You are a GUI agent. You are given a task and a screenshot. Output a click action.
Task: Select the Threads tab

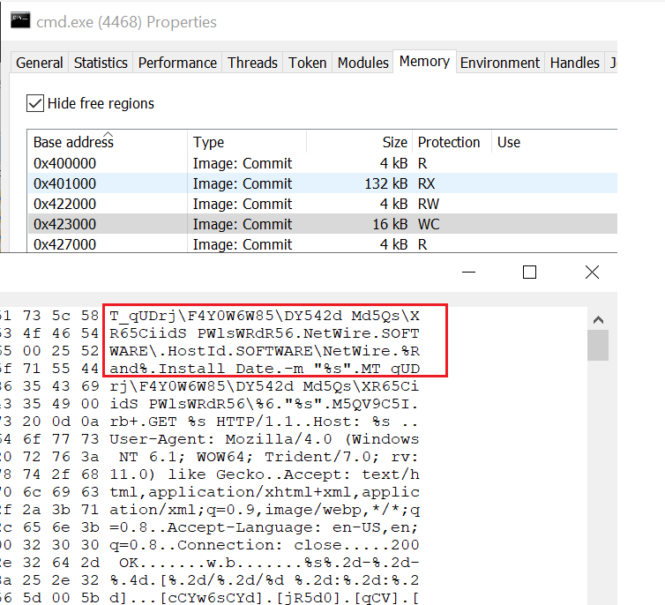[252, 63]
